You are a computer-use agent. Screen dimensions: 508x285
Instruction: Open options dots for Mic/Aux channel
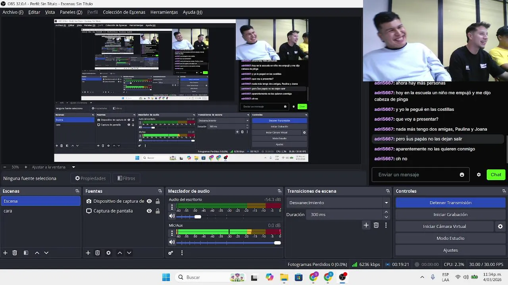(172, 233)
